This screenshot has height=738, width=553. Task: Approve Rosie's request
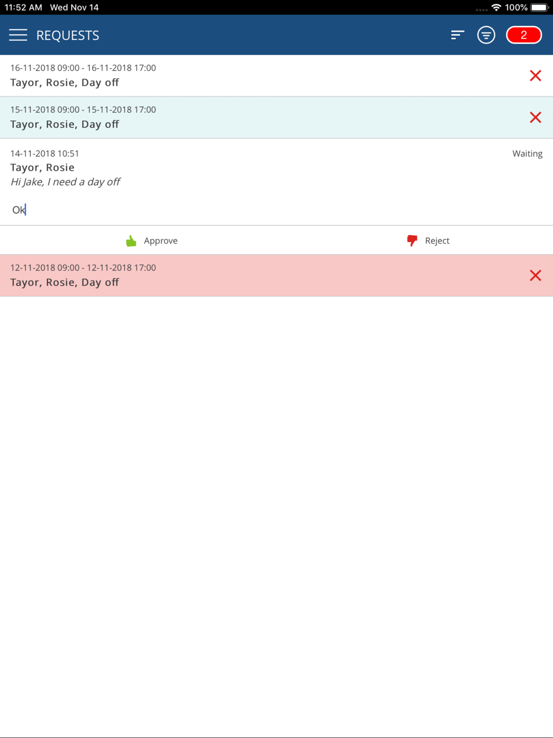click(152, 241)
